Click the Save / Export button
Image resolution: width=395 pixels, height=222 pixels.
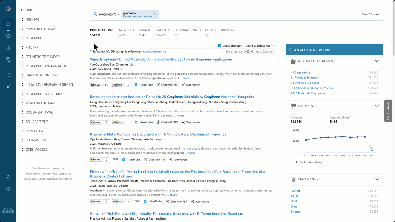pos(370,14)
